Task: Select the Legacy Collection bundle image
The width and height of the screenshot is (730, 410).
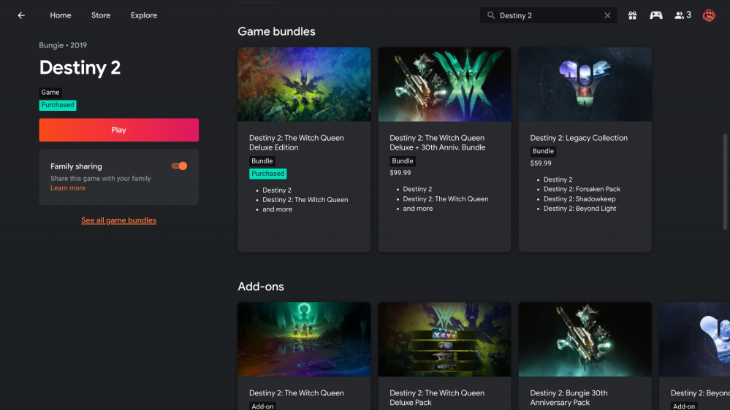Action: tap(585, 85)
